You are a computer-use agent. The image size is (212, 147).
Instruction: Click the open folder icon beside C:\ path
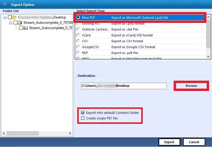14,17
